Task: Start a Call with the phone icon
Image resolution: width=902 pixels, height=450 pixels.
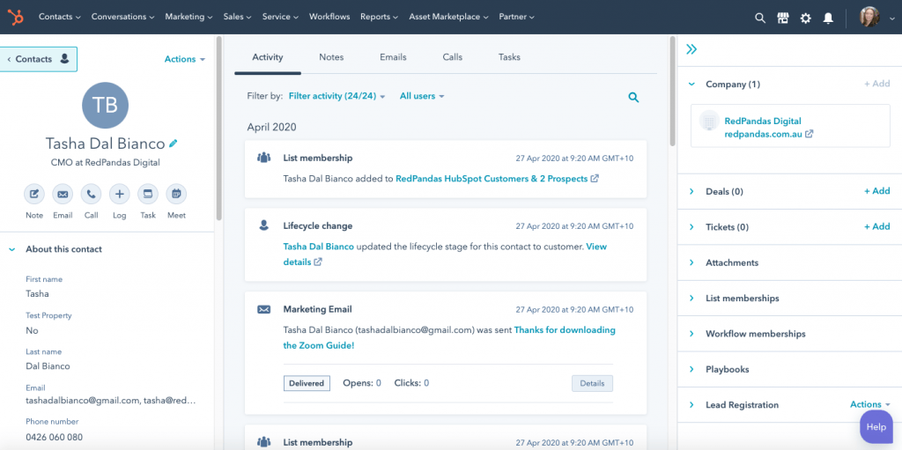Action: [91, 195]
